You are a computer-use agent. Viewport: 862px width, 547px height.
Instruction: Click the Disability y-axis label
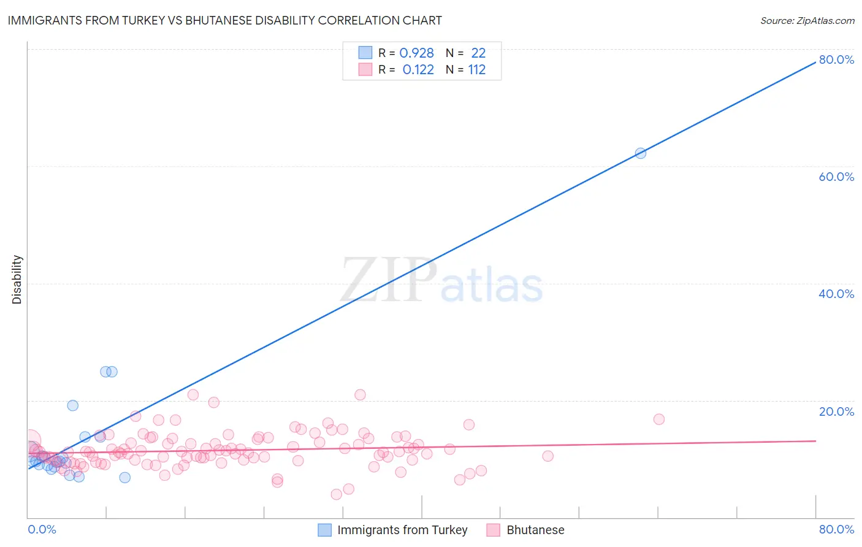17,280
